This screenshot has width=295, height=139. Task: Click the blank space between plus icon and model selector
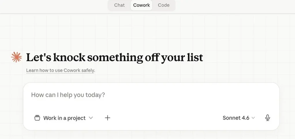[x=164, y=118]
